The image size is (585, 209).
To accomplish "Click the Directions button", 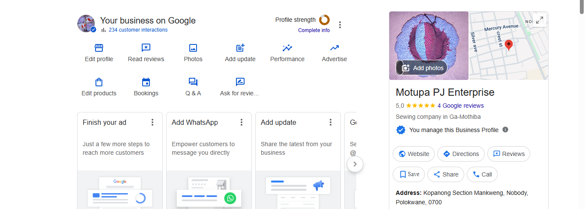I will point(461,154).
